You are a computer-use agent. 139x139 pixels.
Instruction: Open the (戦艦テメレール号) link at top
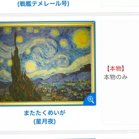click(43, 3)
